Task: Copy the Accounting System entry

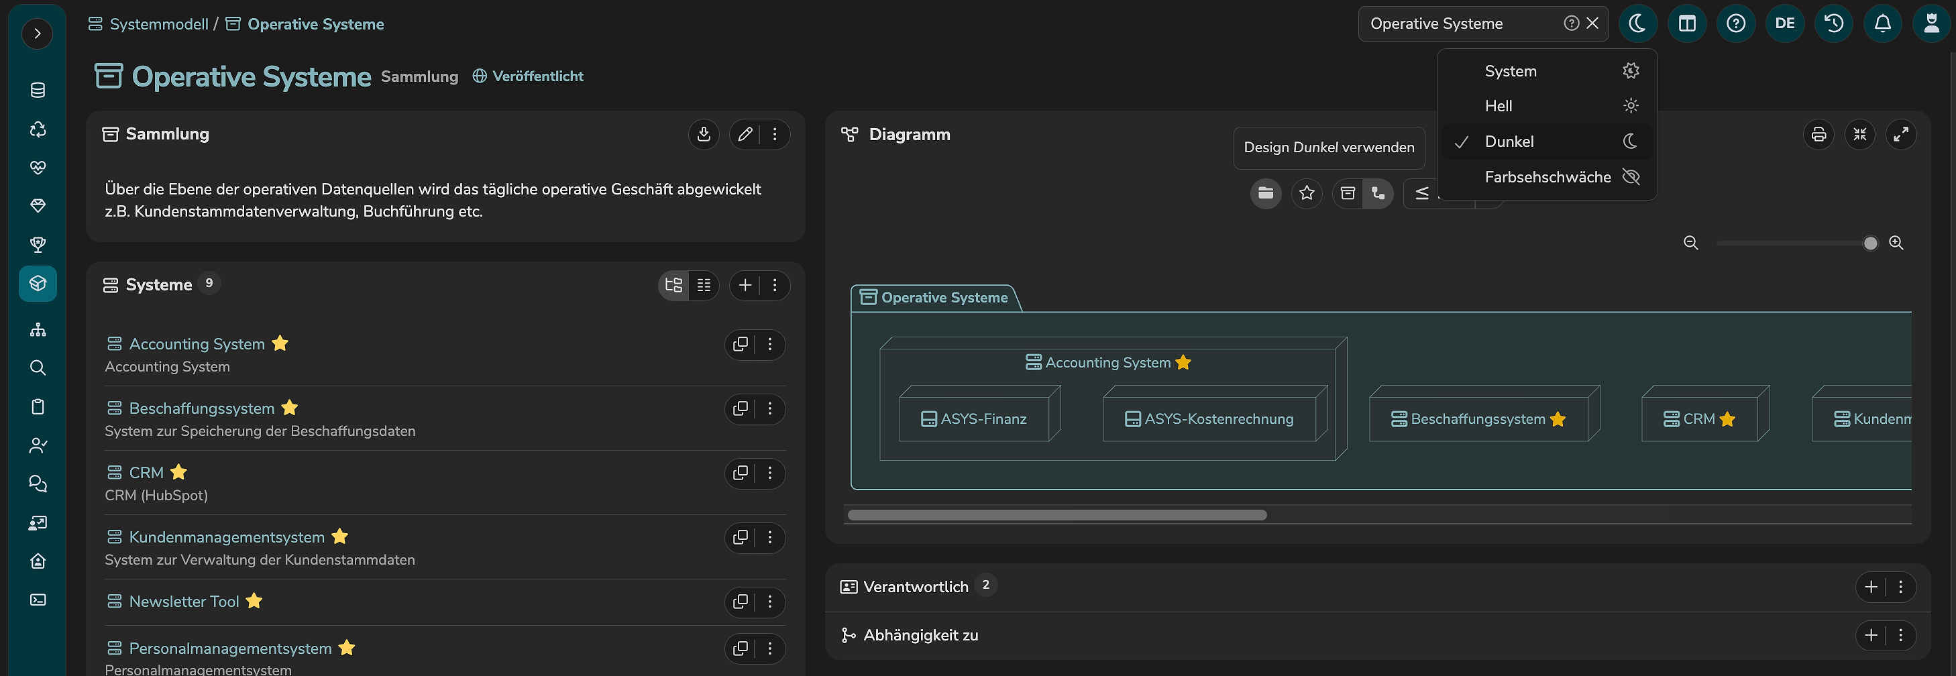Action: (x=741, y=345)
